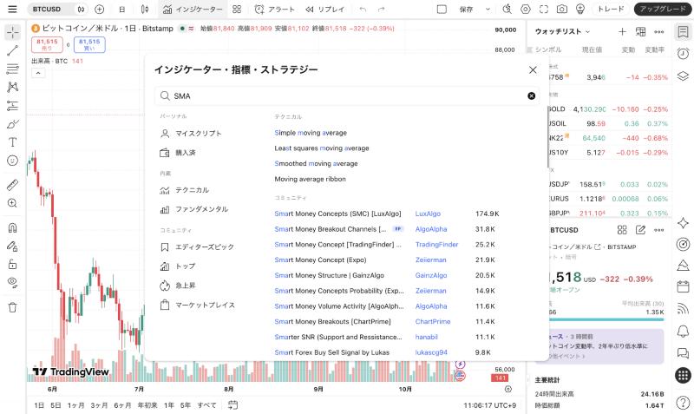Open watchlist more options dots
Screen dimensions: 694x414
659,31
